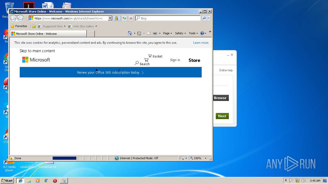Image resolution: width=328 pixels, height=184 pixels.
Task: Expand command bar overflow chevron
Action: pyautogui.click(x=210, y=32)
